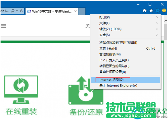168x120 pixels.
Task: Click the smiley feedback icon
Action: point(164,11)
